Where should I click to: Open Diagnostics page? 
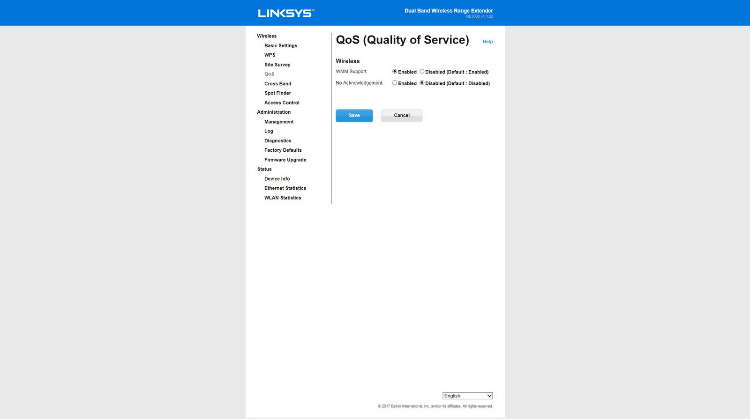pos(278,141)
